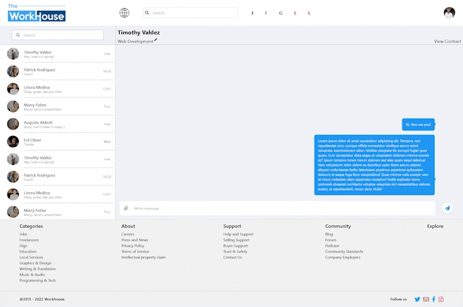Image resolution: width=463 pixels, height=307 pixels.
Task: Click Linora Medina's avatar in the first row
Action: coord(13,89)
